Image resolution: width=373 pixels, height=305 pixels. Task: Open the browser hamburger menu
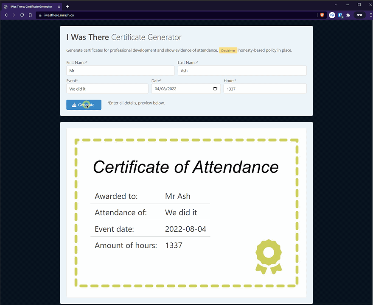point(371,15)
